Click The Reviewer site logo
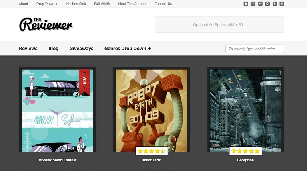The height and width of the screenshot is (171, 307). (x=46, y=25)
